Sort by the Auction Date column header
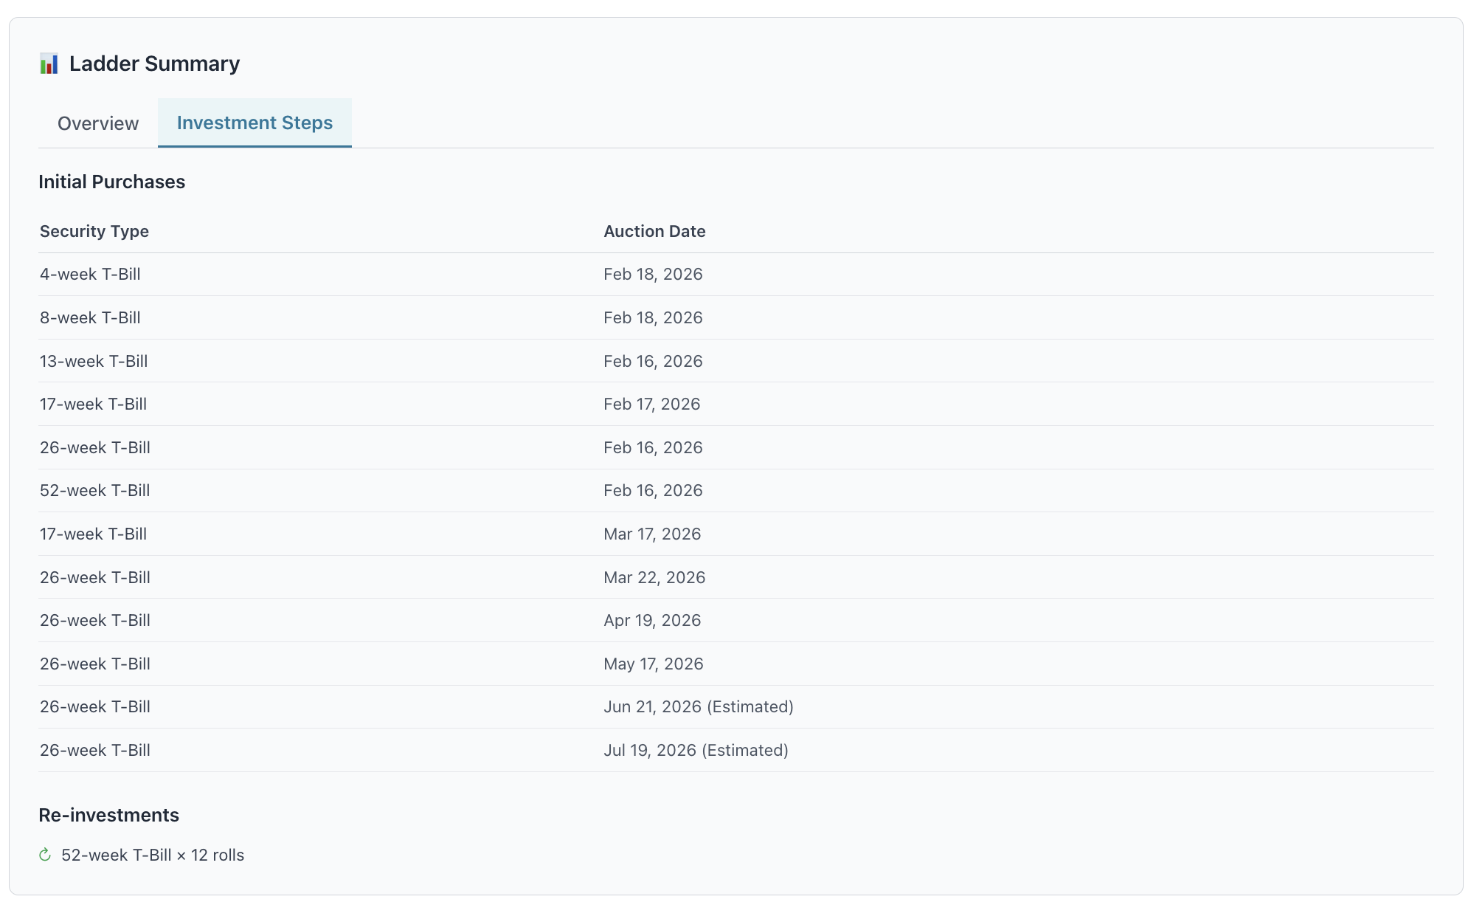Image resolution: width=1471 pixels, height=902 pixels. coord(654,231)
